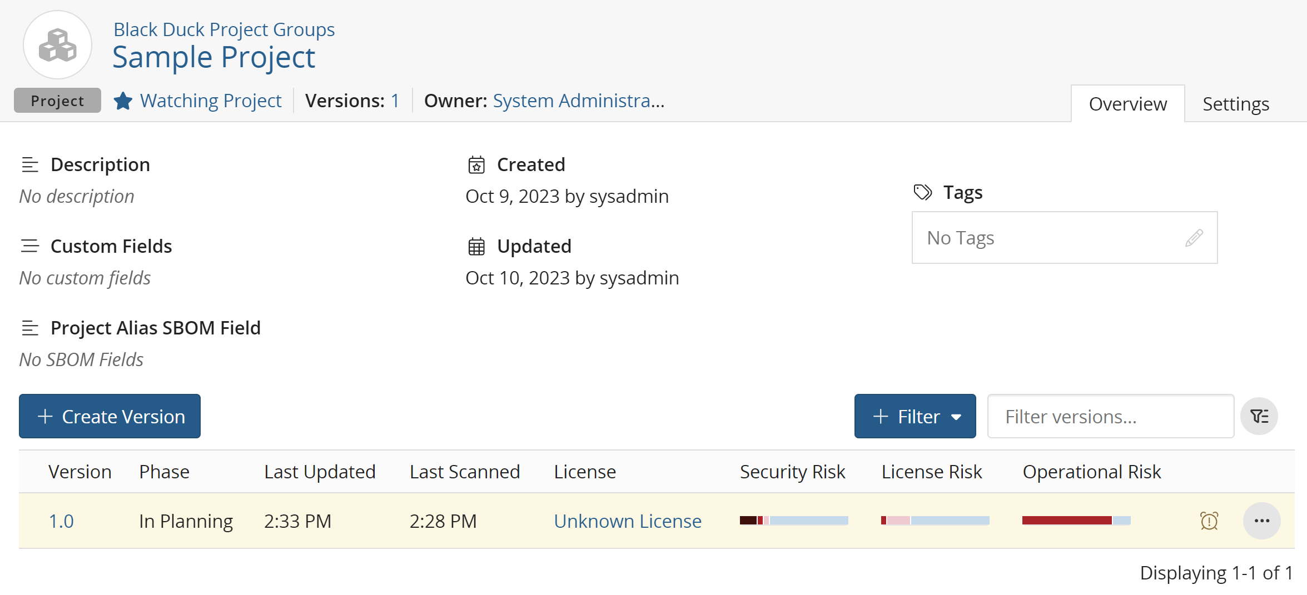Screen dimensions: 1307x595
Task: Select the Overview tab
Action: coord(1127,104)
